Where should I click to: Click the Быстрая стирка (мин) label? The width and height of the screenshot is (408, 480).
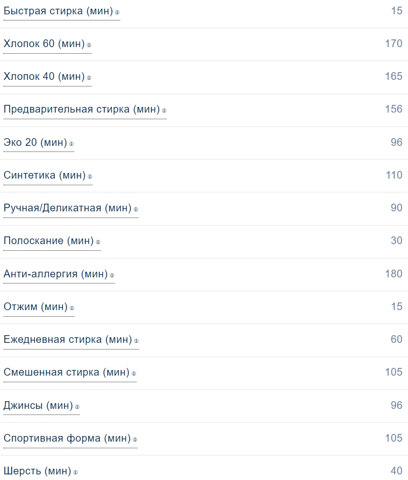coord(58,11)
